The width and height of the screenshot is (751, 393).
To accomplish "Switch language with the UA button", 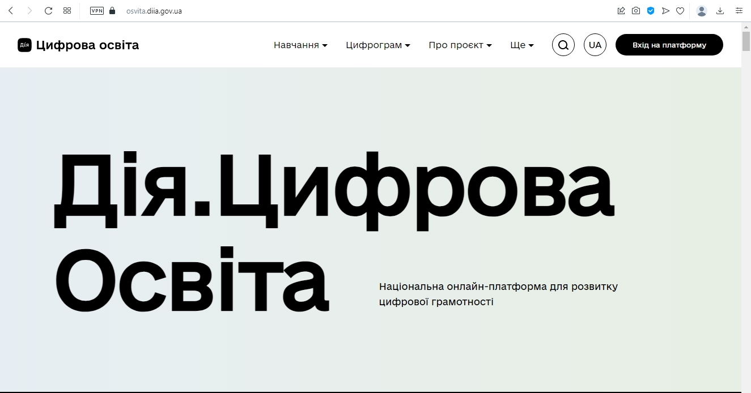I will point(595,45).
